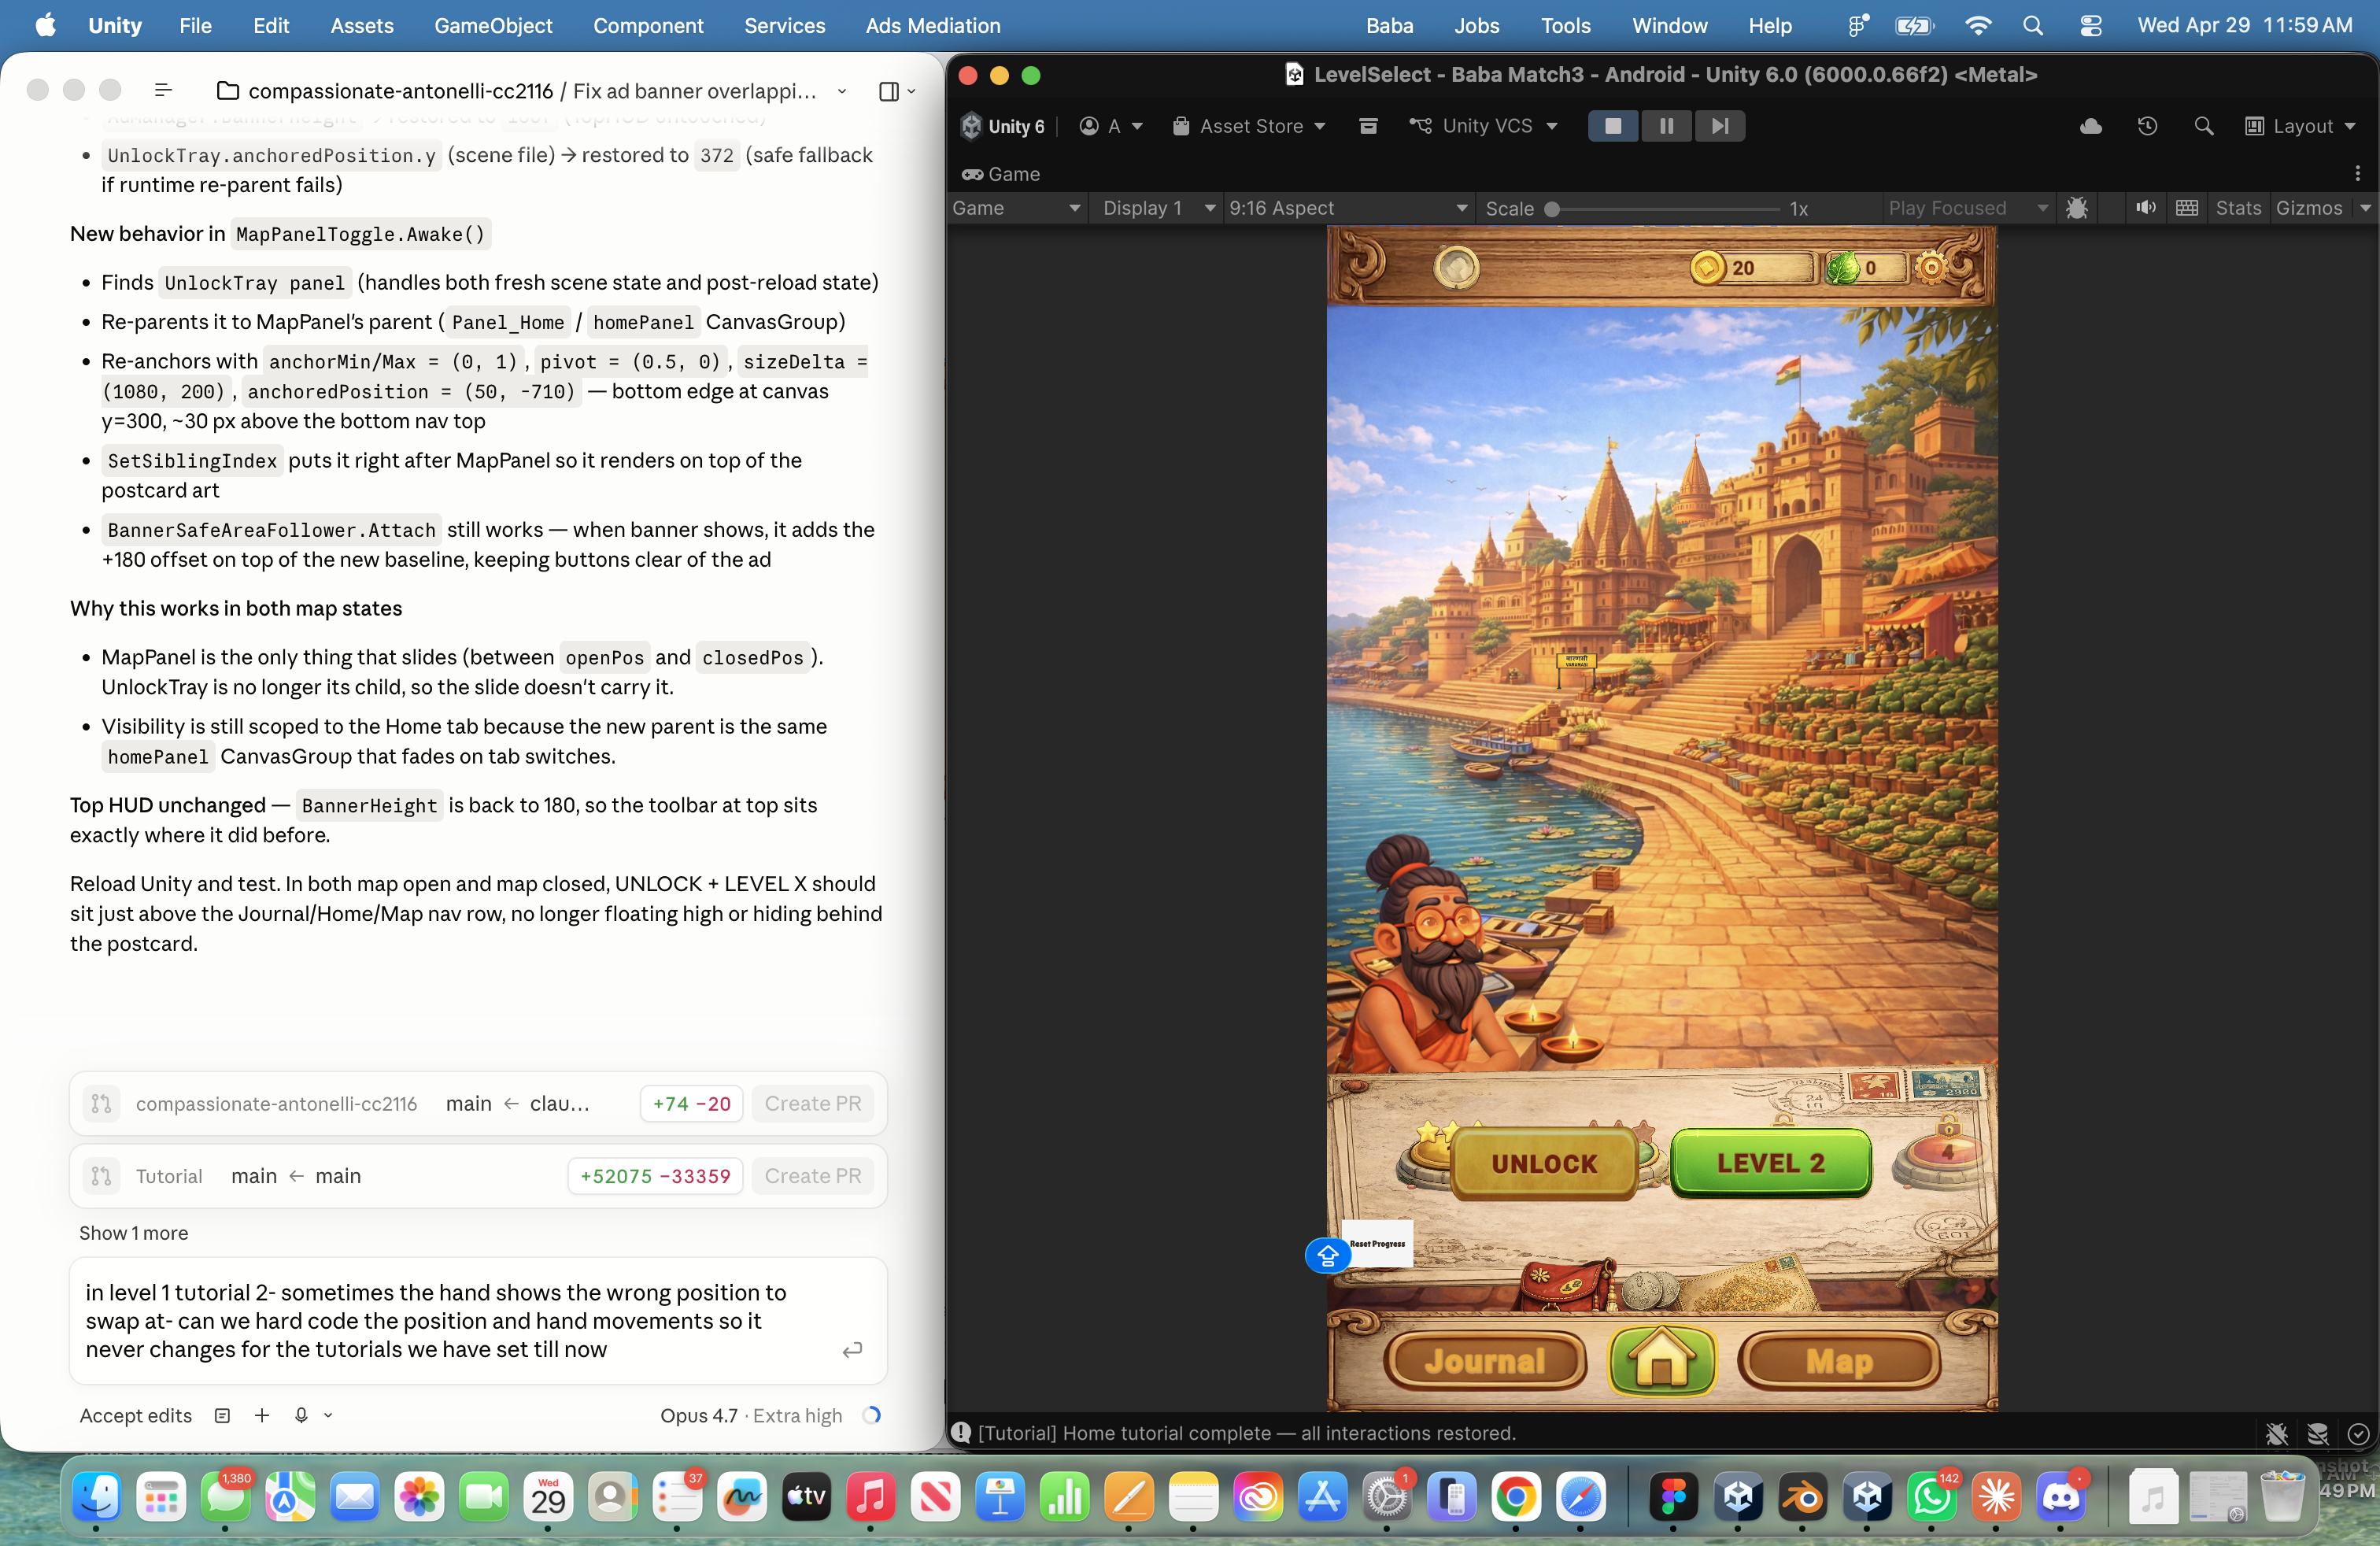Image resolution: width=2380 pixels, height=1546 pixels.
Task: Open the Unity 6 hub logo button
Action: coord(1003,126)
